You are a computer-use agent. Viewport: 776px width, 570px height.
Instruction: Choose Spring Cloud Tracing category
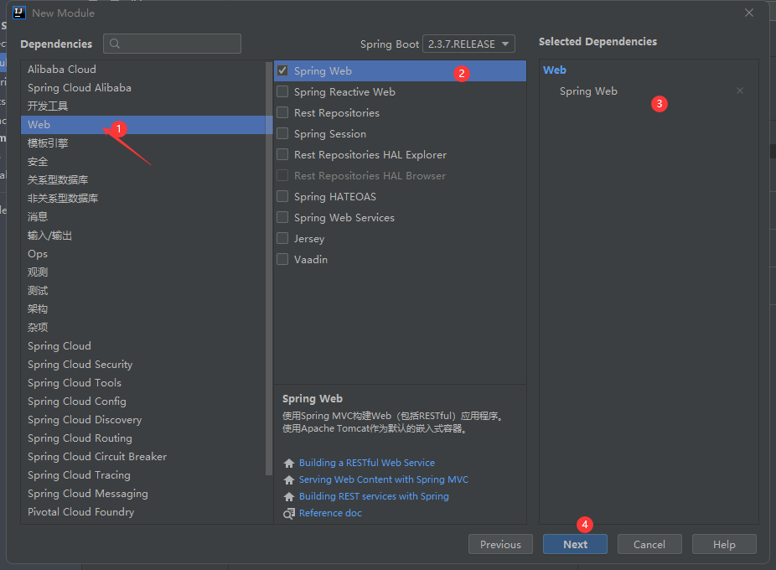[x=143, y=475]
